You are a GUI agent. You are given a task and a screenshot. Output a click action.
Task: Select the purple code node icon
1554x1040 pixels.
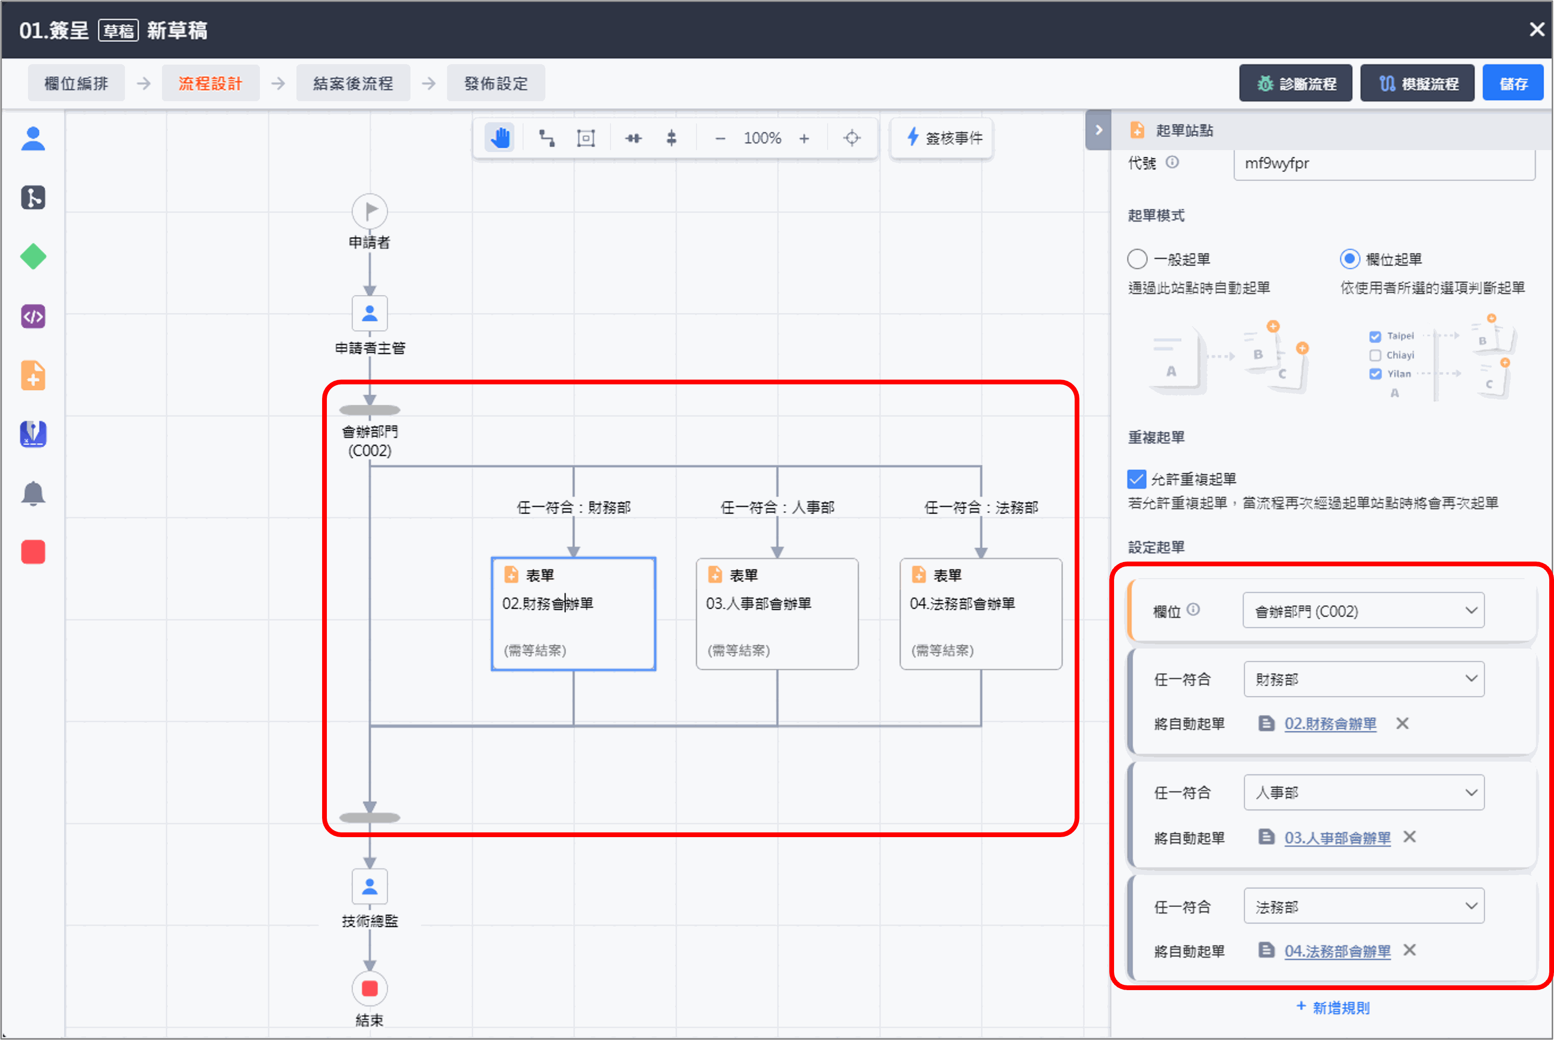click(x=33, y=316)
